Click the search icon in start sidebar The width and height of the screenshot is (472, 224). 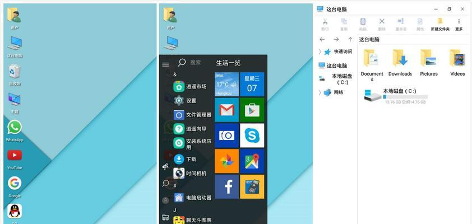pyautogui.click(x=165, y=183)
